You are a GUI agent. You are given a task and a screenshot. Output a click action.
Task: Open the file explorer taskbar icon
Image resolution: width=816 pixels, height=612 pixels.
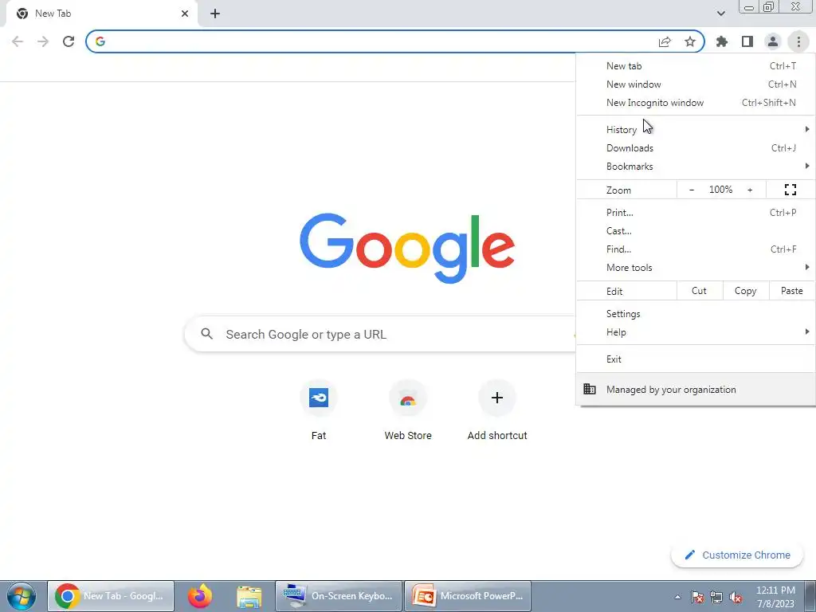(249, 596)
